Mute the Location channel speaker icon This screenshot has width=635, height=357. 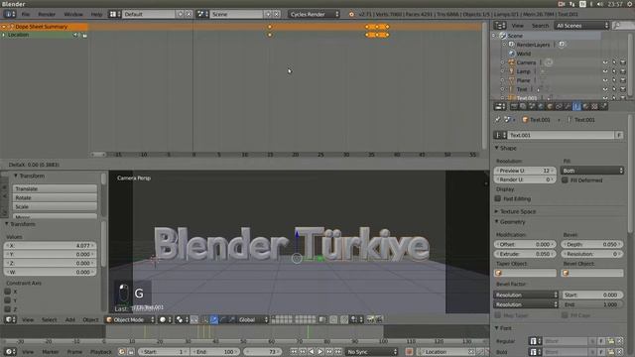(x=75, y=35)
